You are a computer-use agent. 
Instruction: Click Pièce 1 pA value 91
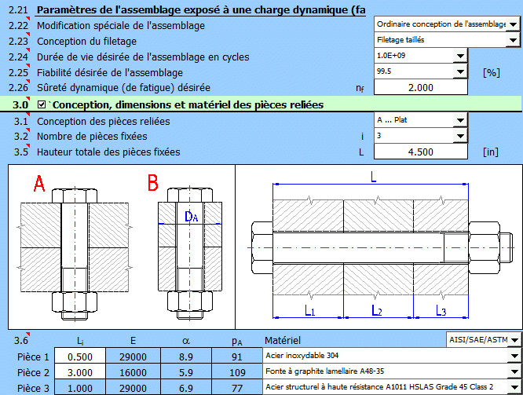coord(237,357)
